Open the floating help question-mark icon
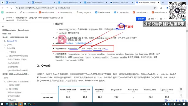 181,95
